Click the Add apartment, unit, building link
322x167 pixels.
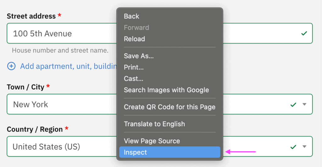tap(68, 66)
